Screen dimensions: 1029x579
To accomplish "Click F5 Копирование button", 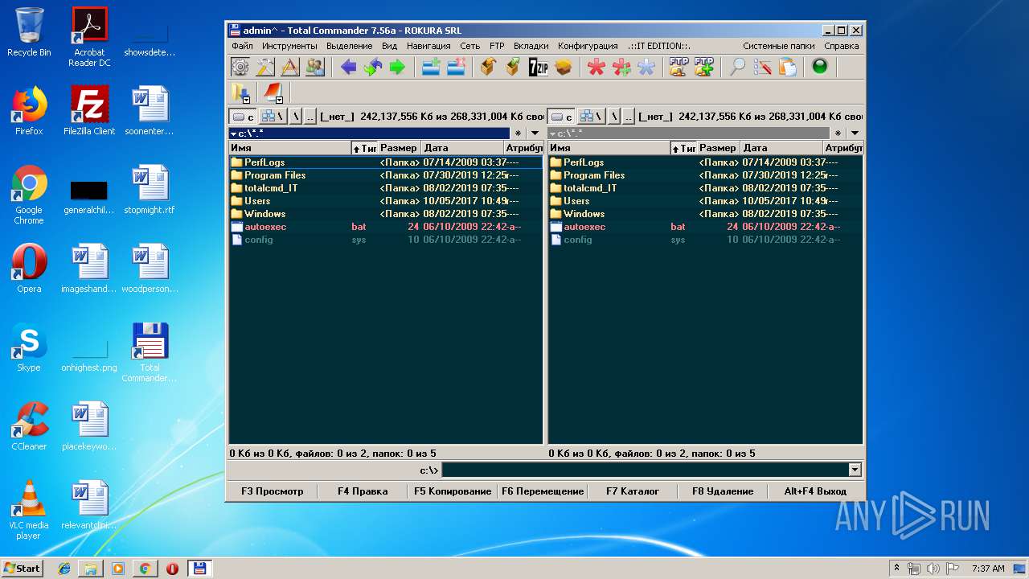I will tap(453, 491).
